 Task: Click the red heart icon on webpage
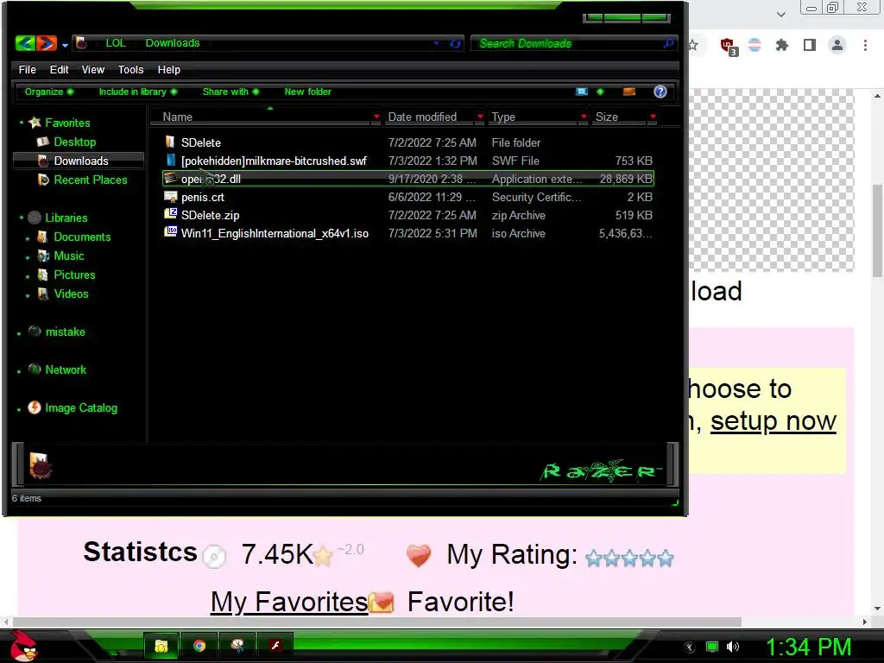coord(419,555)
